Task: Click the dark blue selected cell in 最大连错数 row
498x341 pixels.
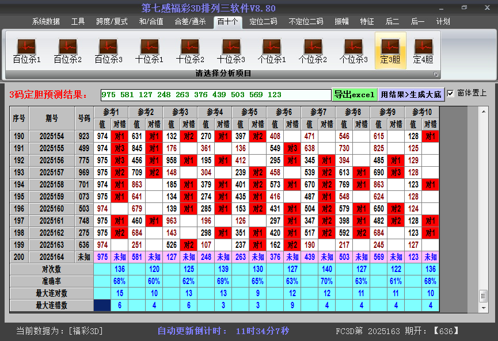Action: 102,305
